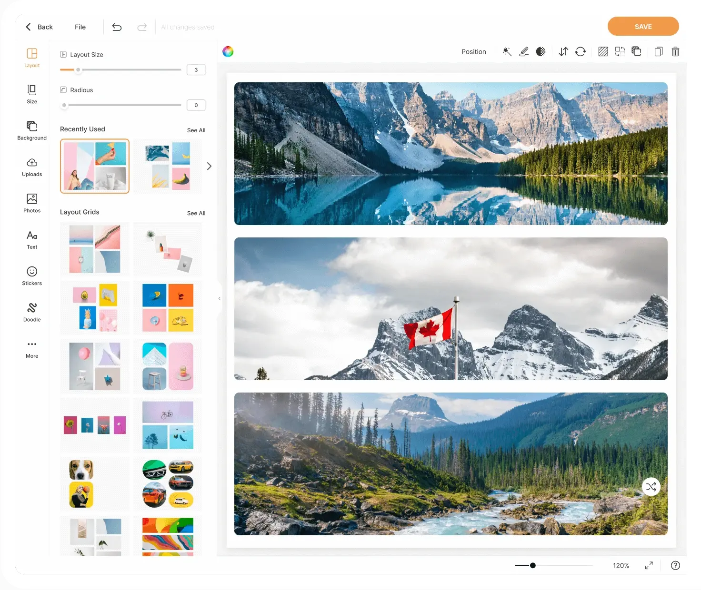Open the rainbow color wheel picker
This screenshot has height=590, width=701.
point(228,52)
